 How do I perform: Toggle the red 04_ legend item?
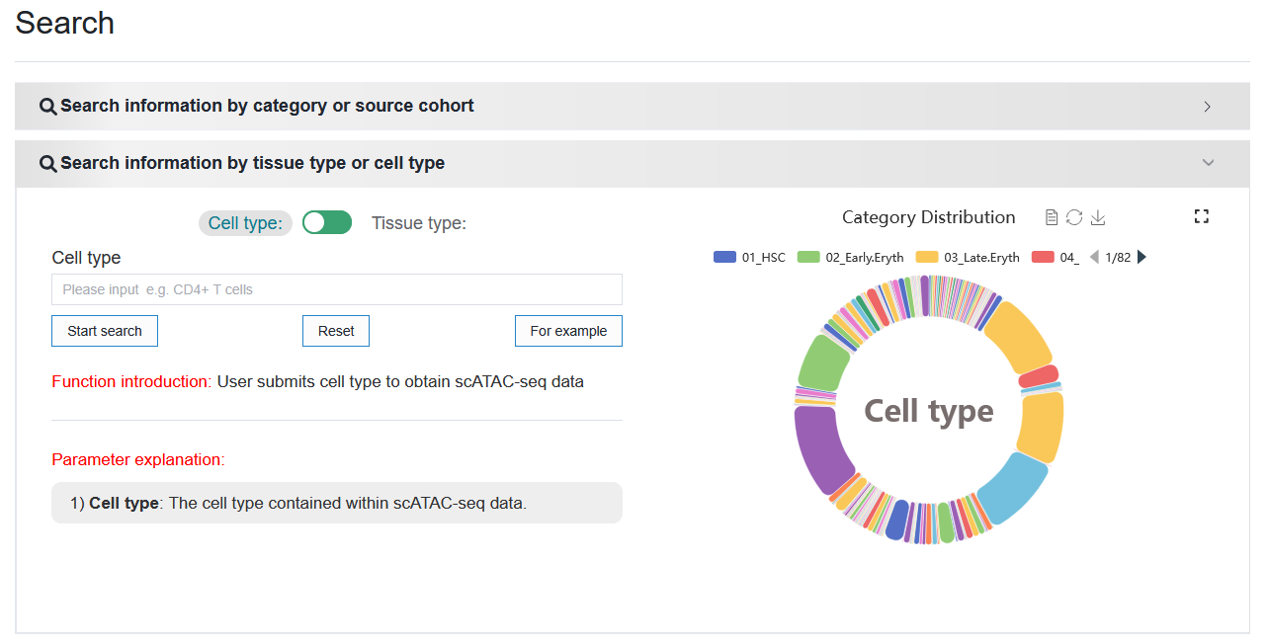pos(1055,257)
